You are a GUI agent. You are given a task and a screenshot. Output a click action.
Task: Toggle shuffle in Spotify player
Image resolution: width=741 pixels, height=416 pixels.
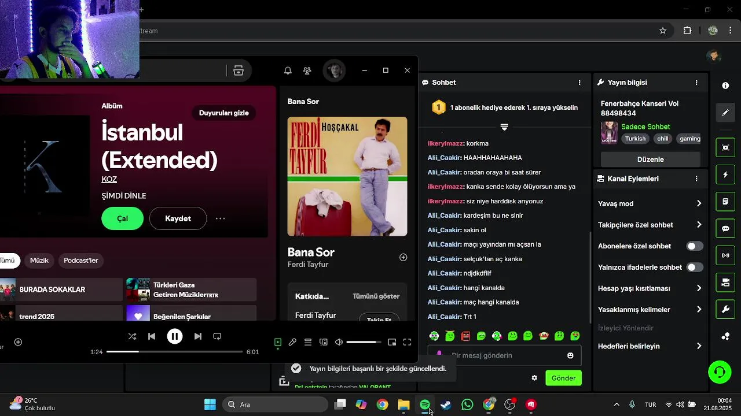point(132,336)
